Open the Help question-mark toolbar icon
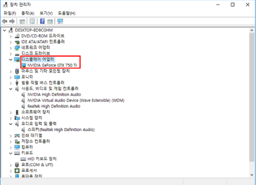Screen dimensions: 256x185 point(42,21)
